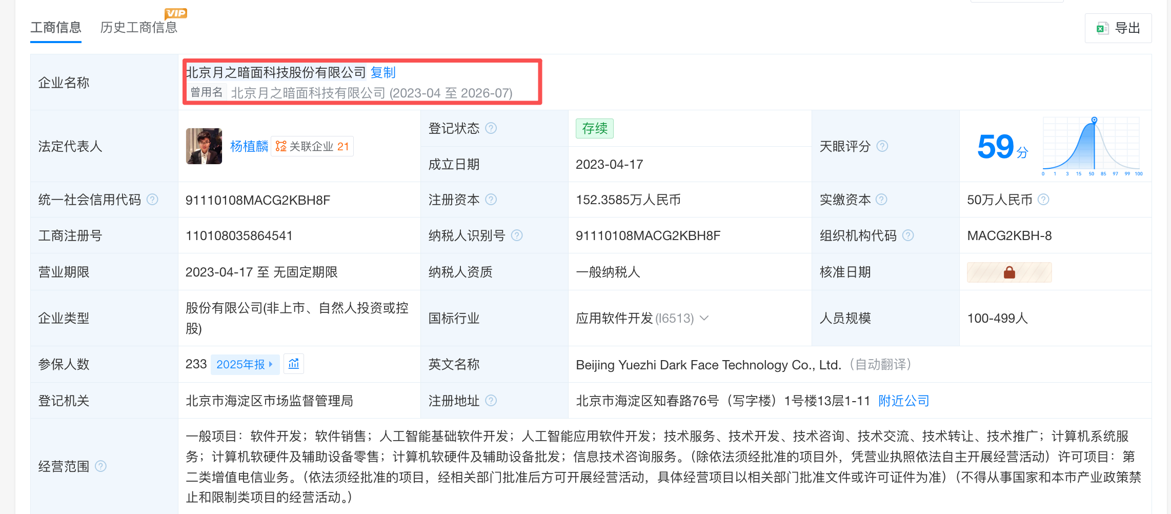
Task: Click the insured count 233
Action: click(196, 364)
